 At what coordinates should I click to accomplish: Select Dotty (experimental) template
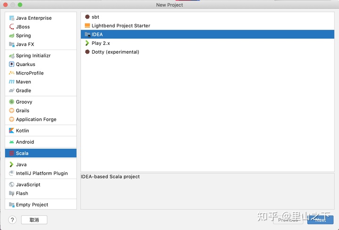tap(208, 52)
